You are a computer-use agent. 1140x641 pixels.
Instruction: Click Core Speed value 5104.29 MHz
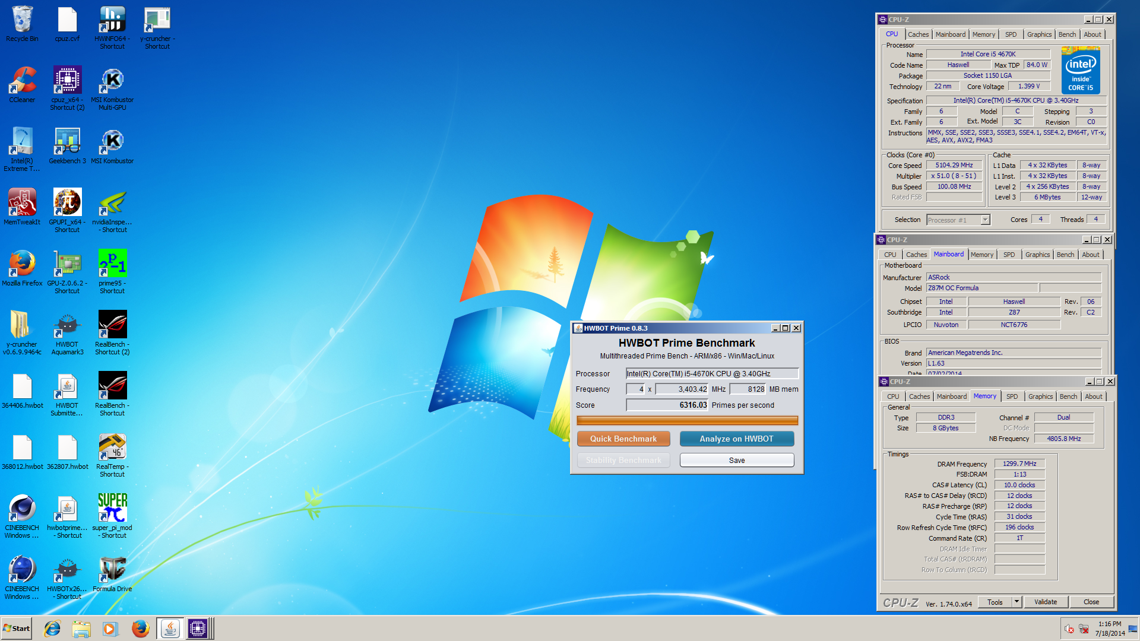coord(954,165)
